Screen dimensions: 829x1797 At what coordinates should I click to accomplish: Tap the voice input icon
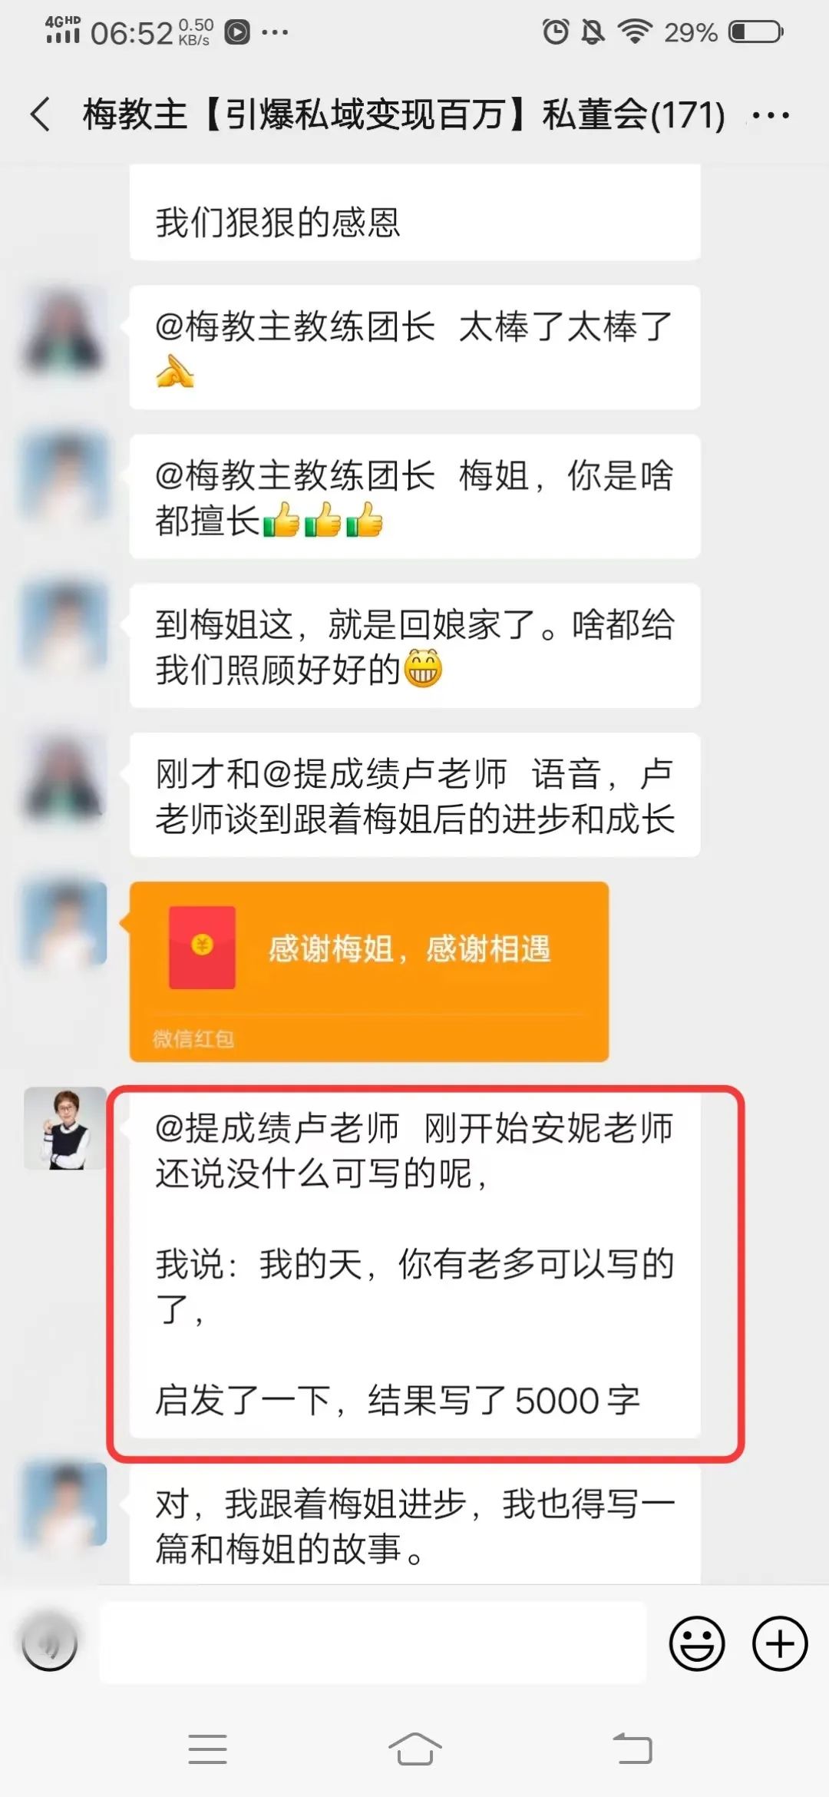pos(50,1643)
